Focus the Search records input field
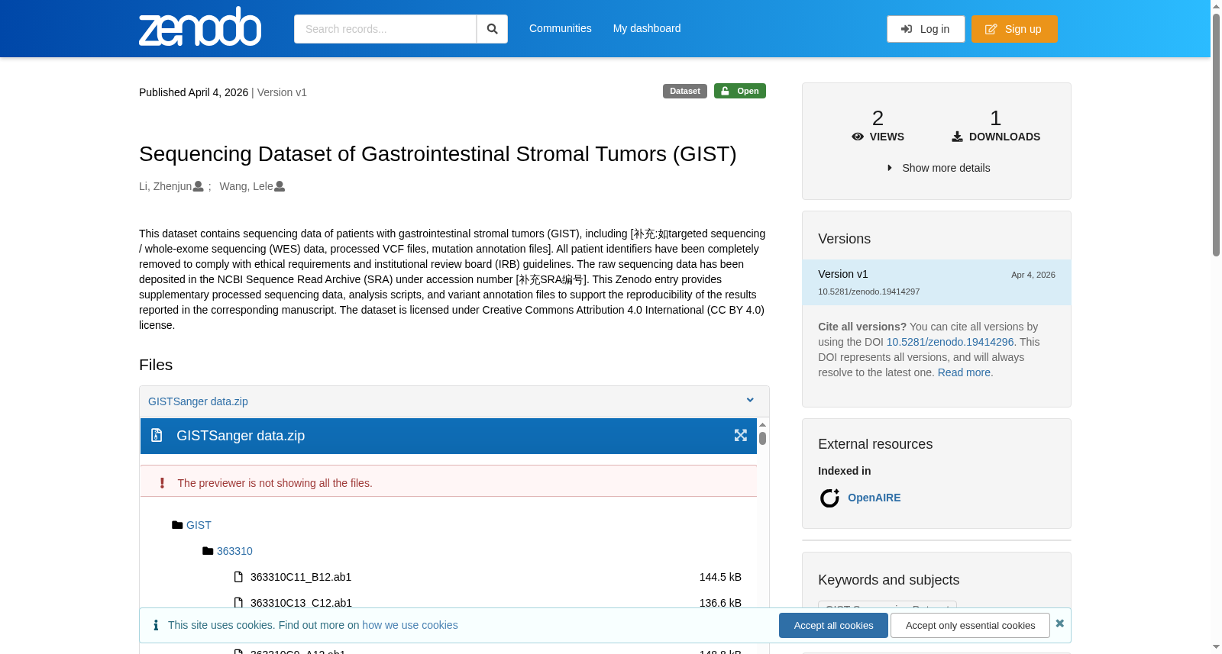The width and height of the screenshot is (1222, 654). point(385,29)
